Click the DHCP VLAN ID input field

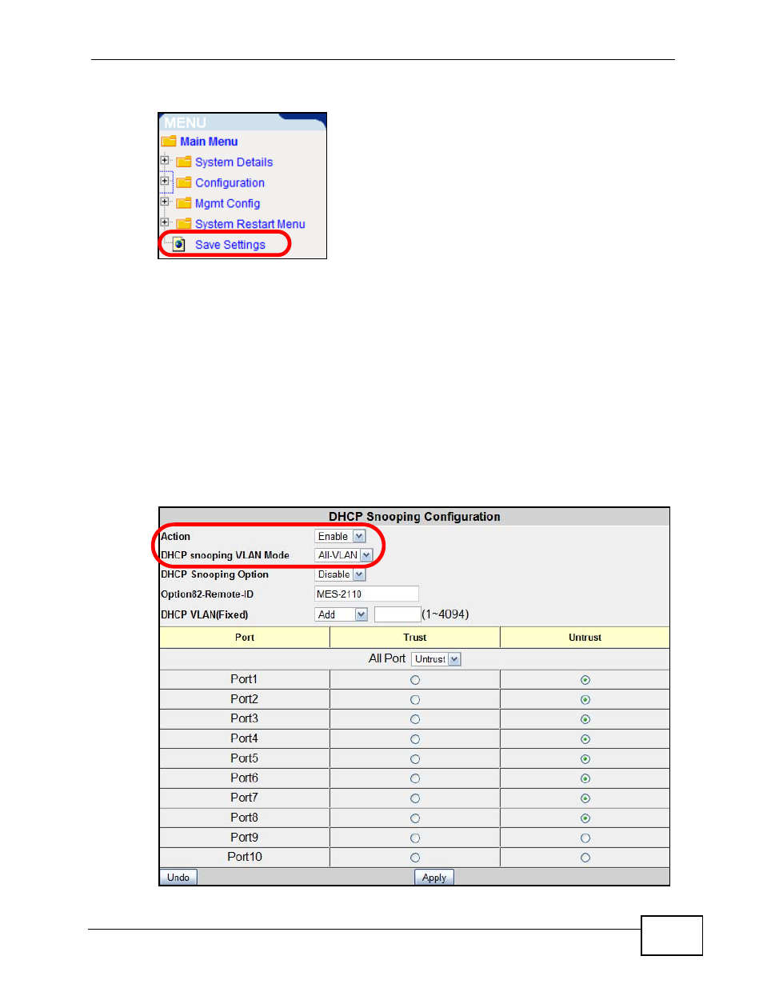pos(397,614)
